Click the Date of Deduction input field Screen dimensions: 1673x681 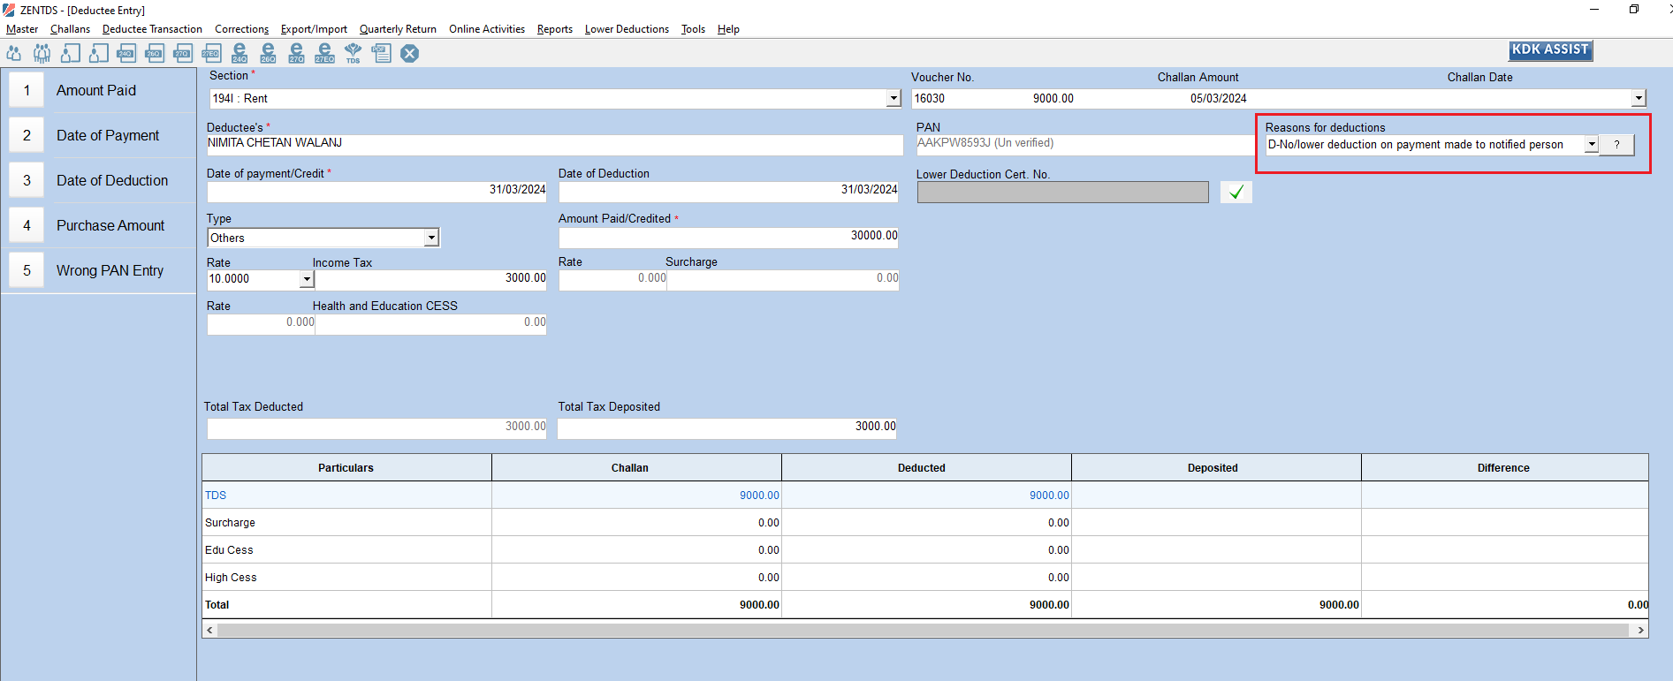pyautogui.click(x=728, y=192)
